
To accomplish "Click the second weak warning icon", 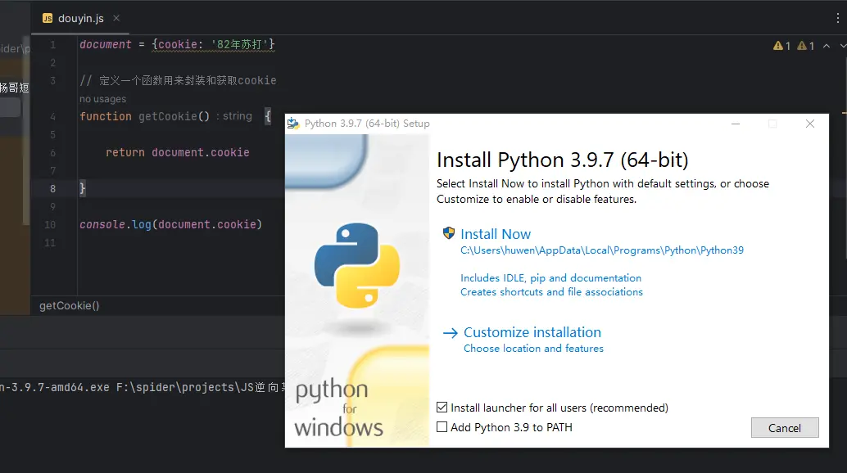I will click(x=802, y=46).
